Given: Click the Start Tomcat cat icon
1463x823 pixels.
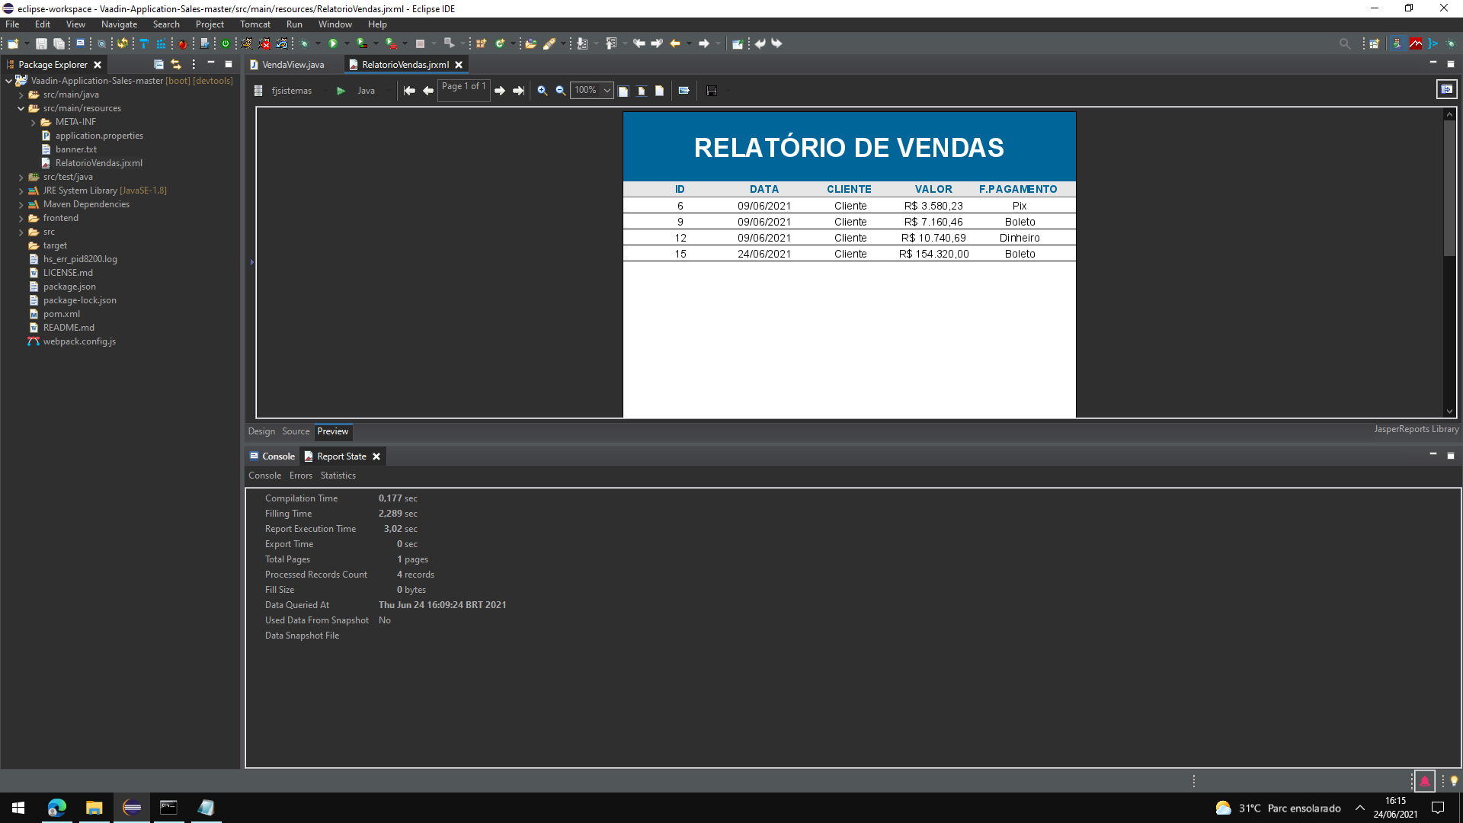Looking at the screenshot, I should [247, 43].
